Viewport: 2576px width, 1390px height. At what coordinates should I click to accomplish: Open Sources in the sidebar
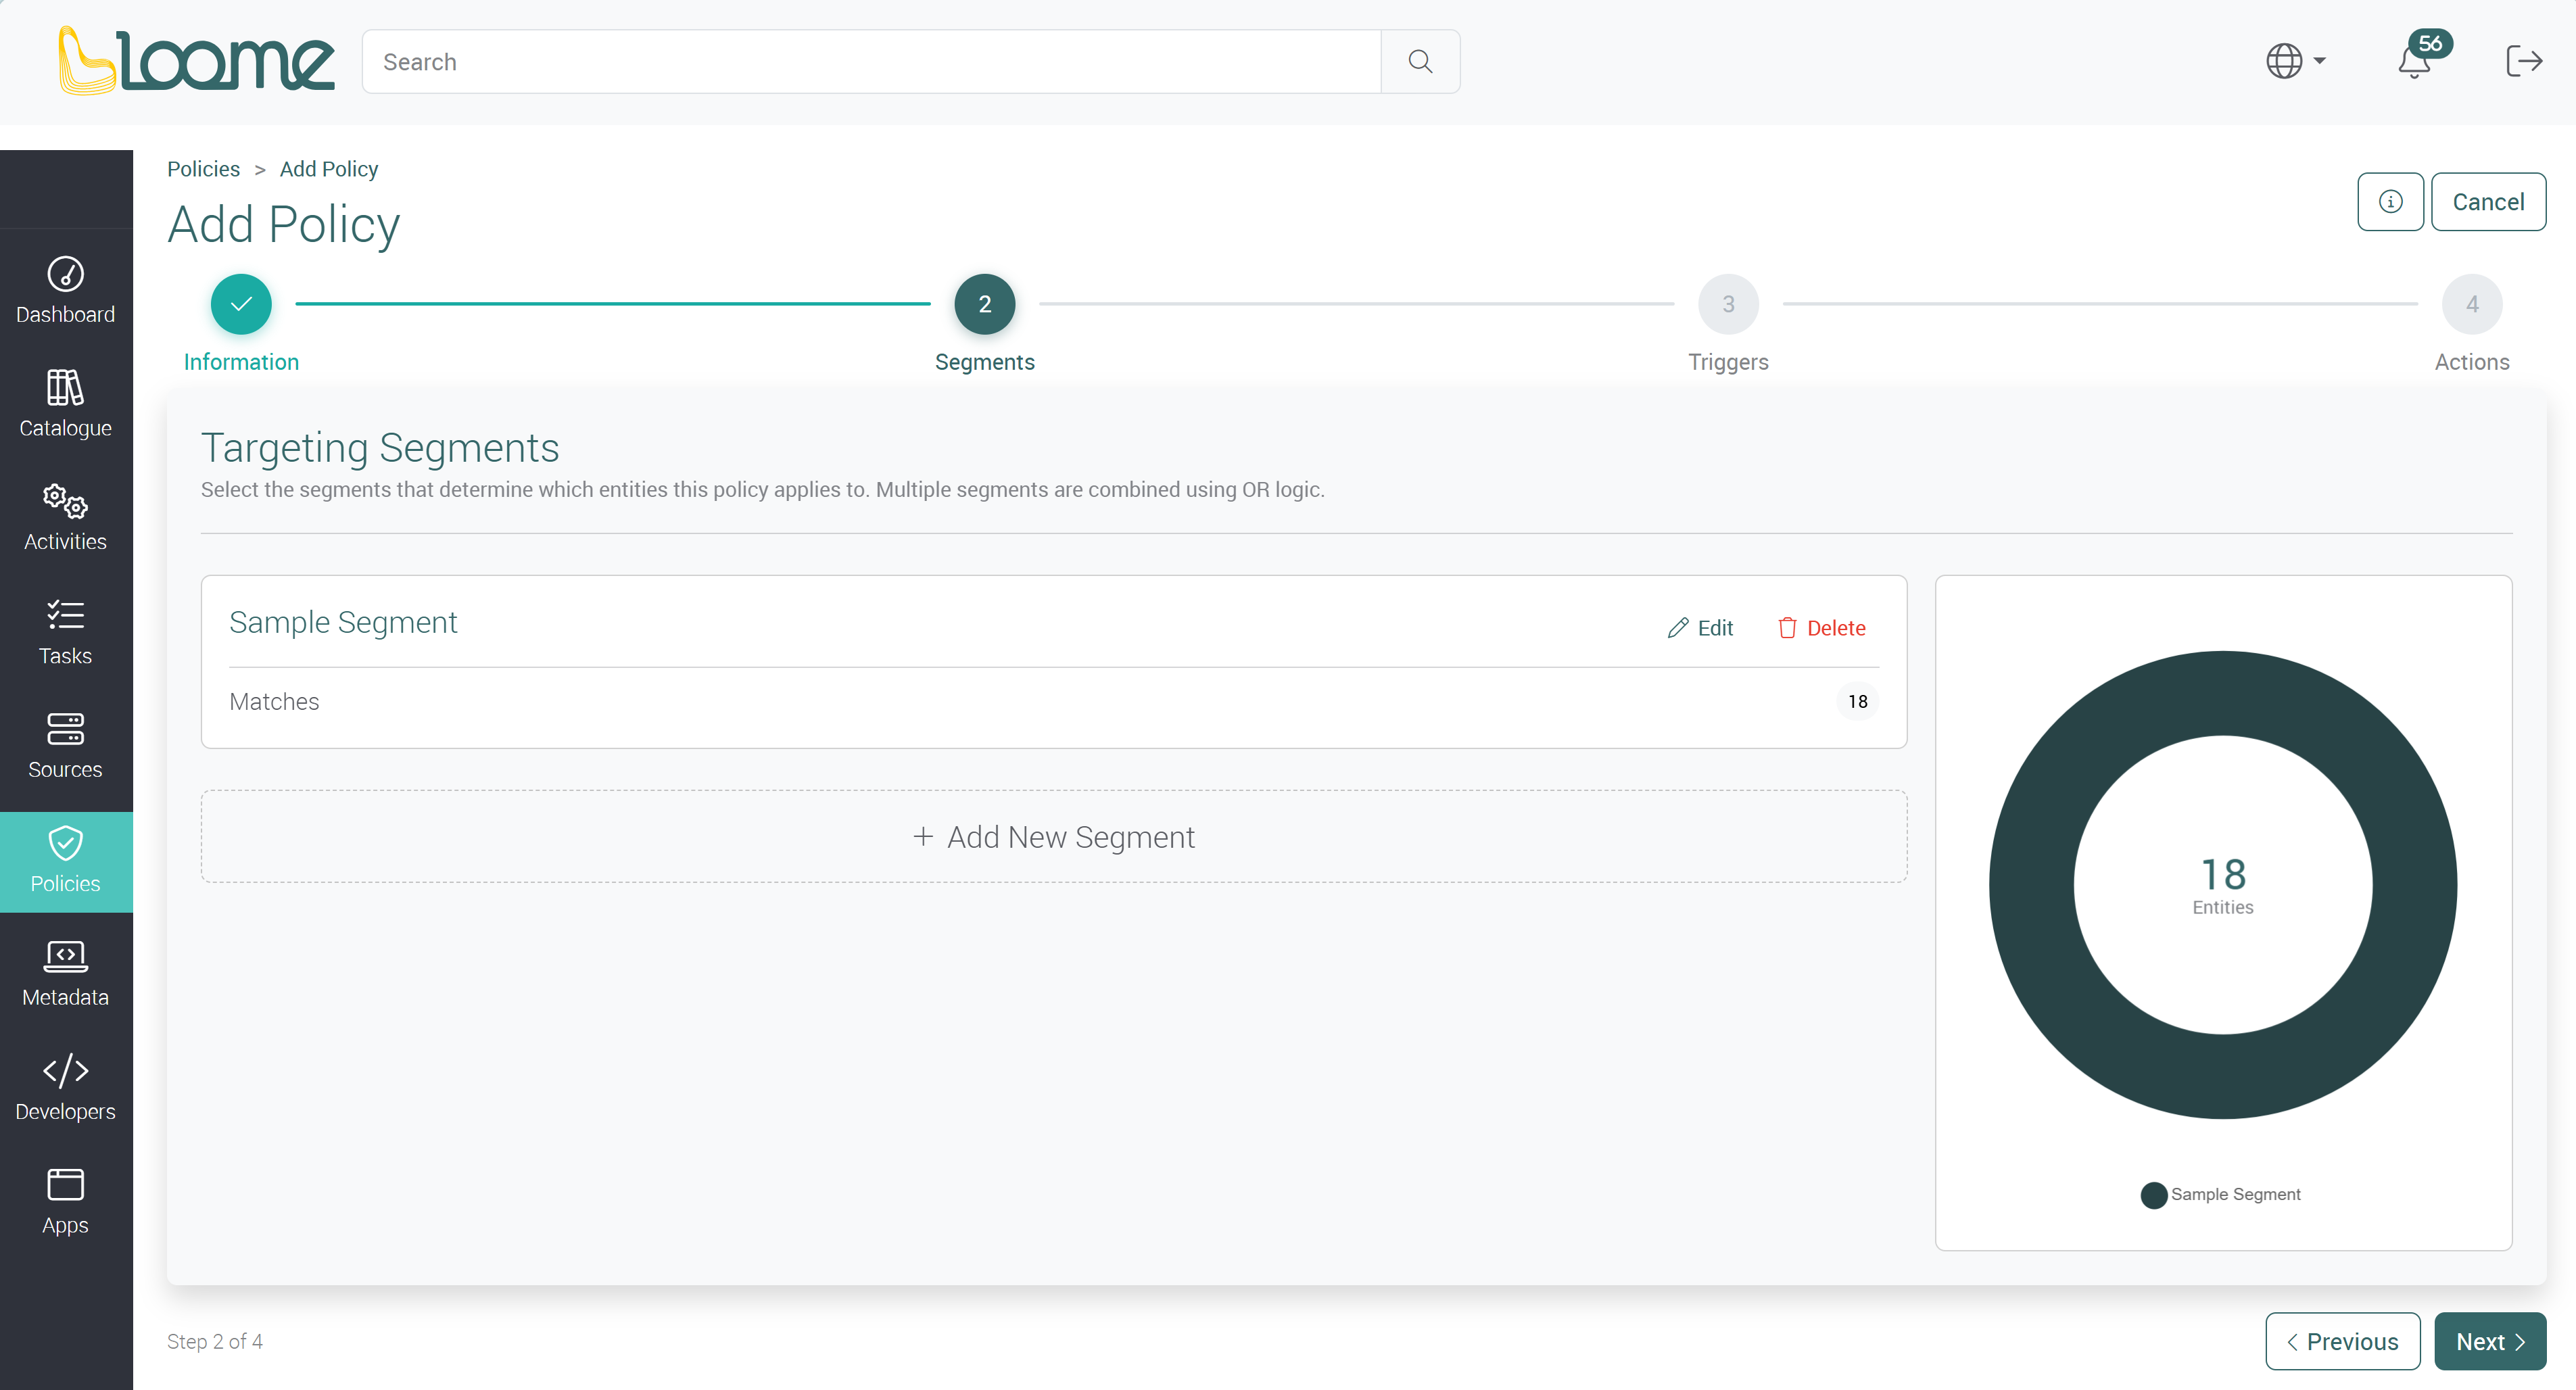(x=66, y=746)
